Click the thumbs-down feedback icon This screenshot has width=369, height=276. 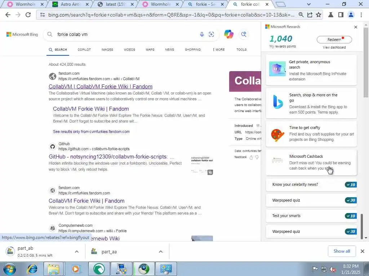pos(257,157)
